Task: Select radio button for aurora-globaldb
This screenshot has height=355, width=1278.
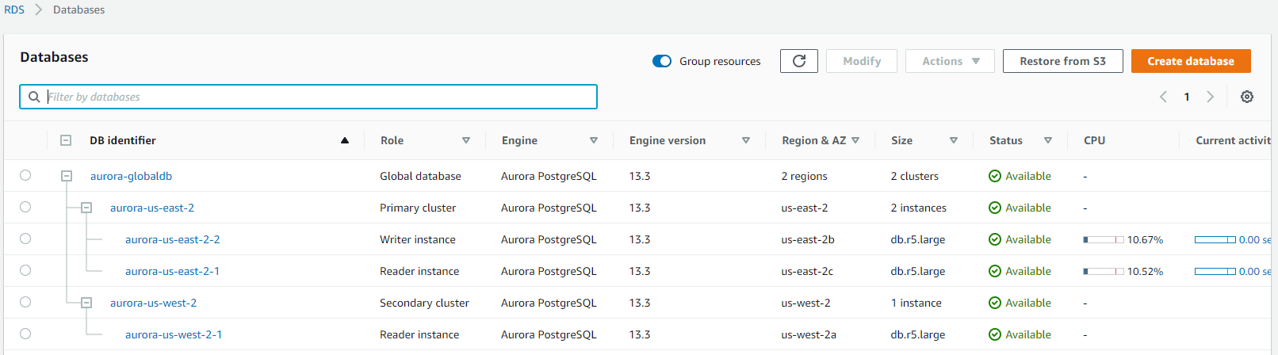Action: [x=25, y=175]
